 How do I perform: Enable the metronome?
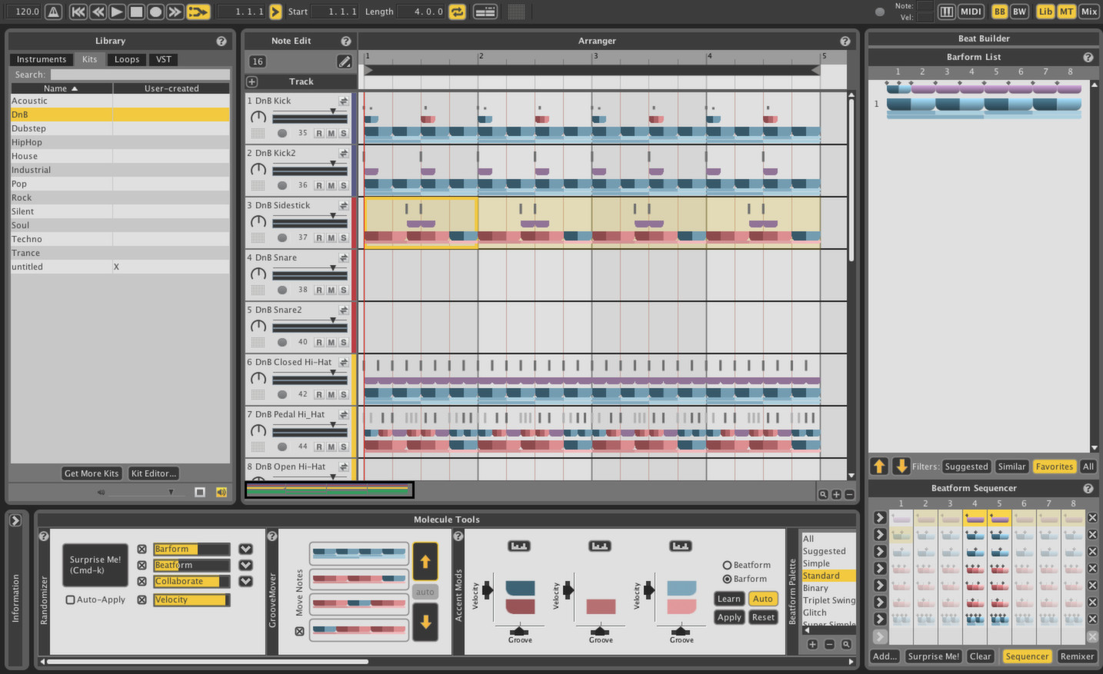(52, 12)
